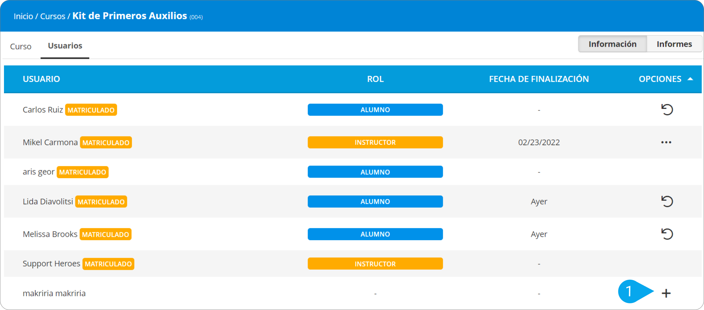
Task: Switch to Informes view
Action: coord(674,44)
